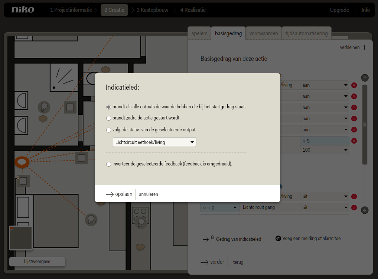Select the highlighted orange action bubble on the floor plan
Image resolution: width=378 pixels, height=279 pixels.
click(x=22, y=162)
